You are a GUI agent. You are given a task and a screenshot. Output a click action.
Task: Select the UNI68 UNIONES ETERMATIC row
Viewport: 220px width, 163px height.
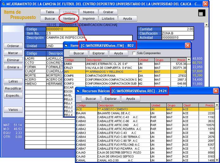click(x=125, y=64)
